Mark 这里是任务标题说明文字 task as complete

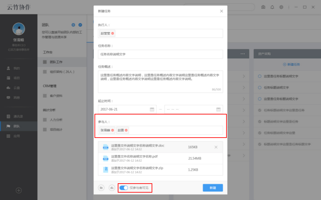coord(259,76)
